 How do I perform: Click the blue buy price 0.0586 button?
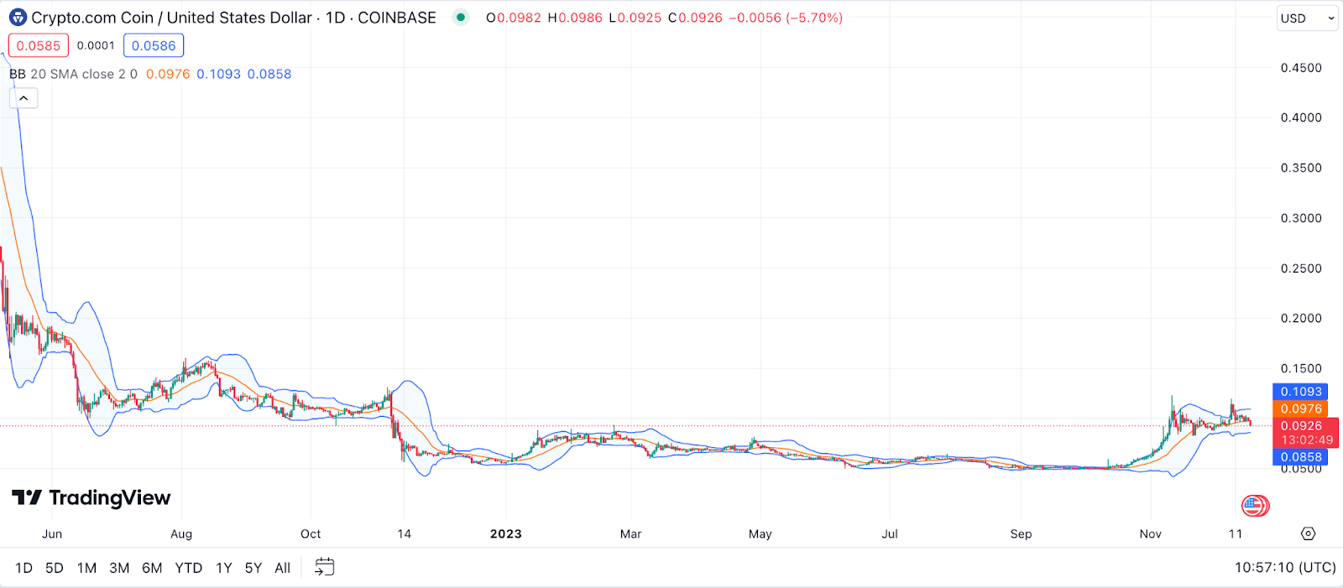pos(154,45)
